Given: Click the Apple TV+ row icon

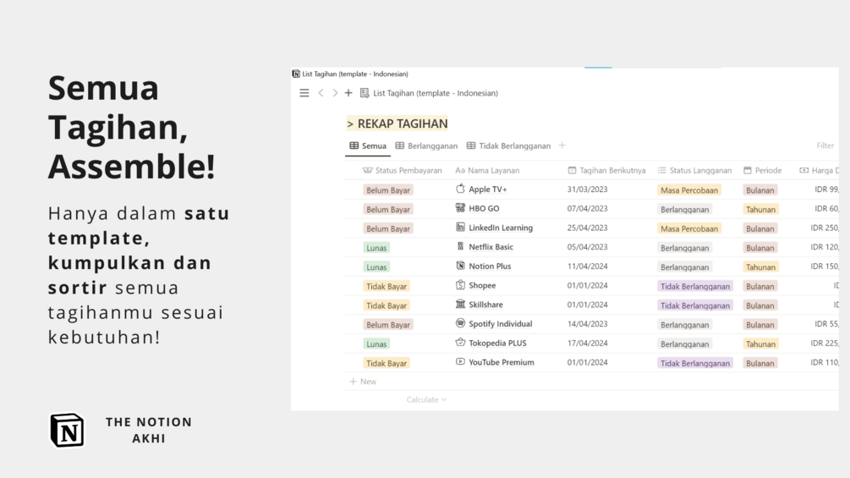Looking at the screenshot, I should (460, 189).
